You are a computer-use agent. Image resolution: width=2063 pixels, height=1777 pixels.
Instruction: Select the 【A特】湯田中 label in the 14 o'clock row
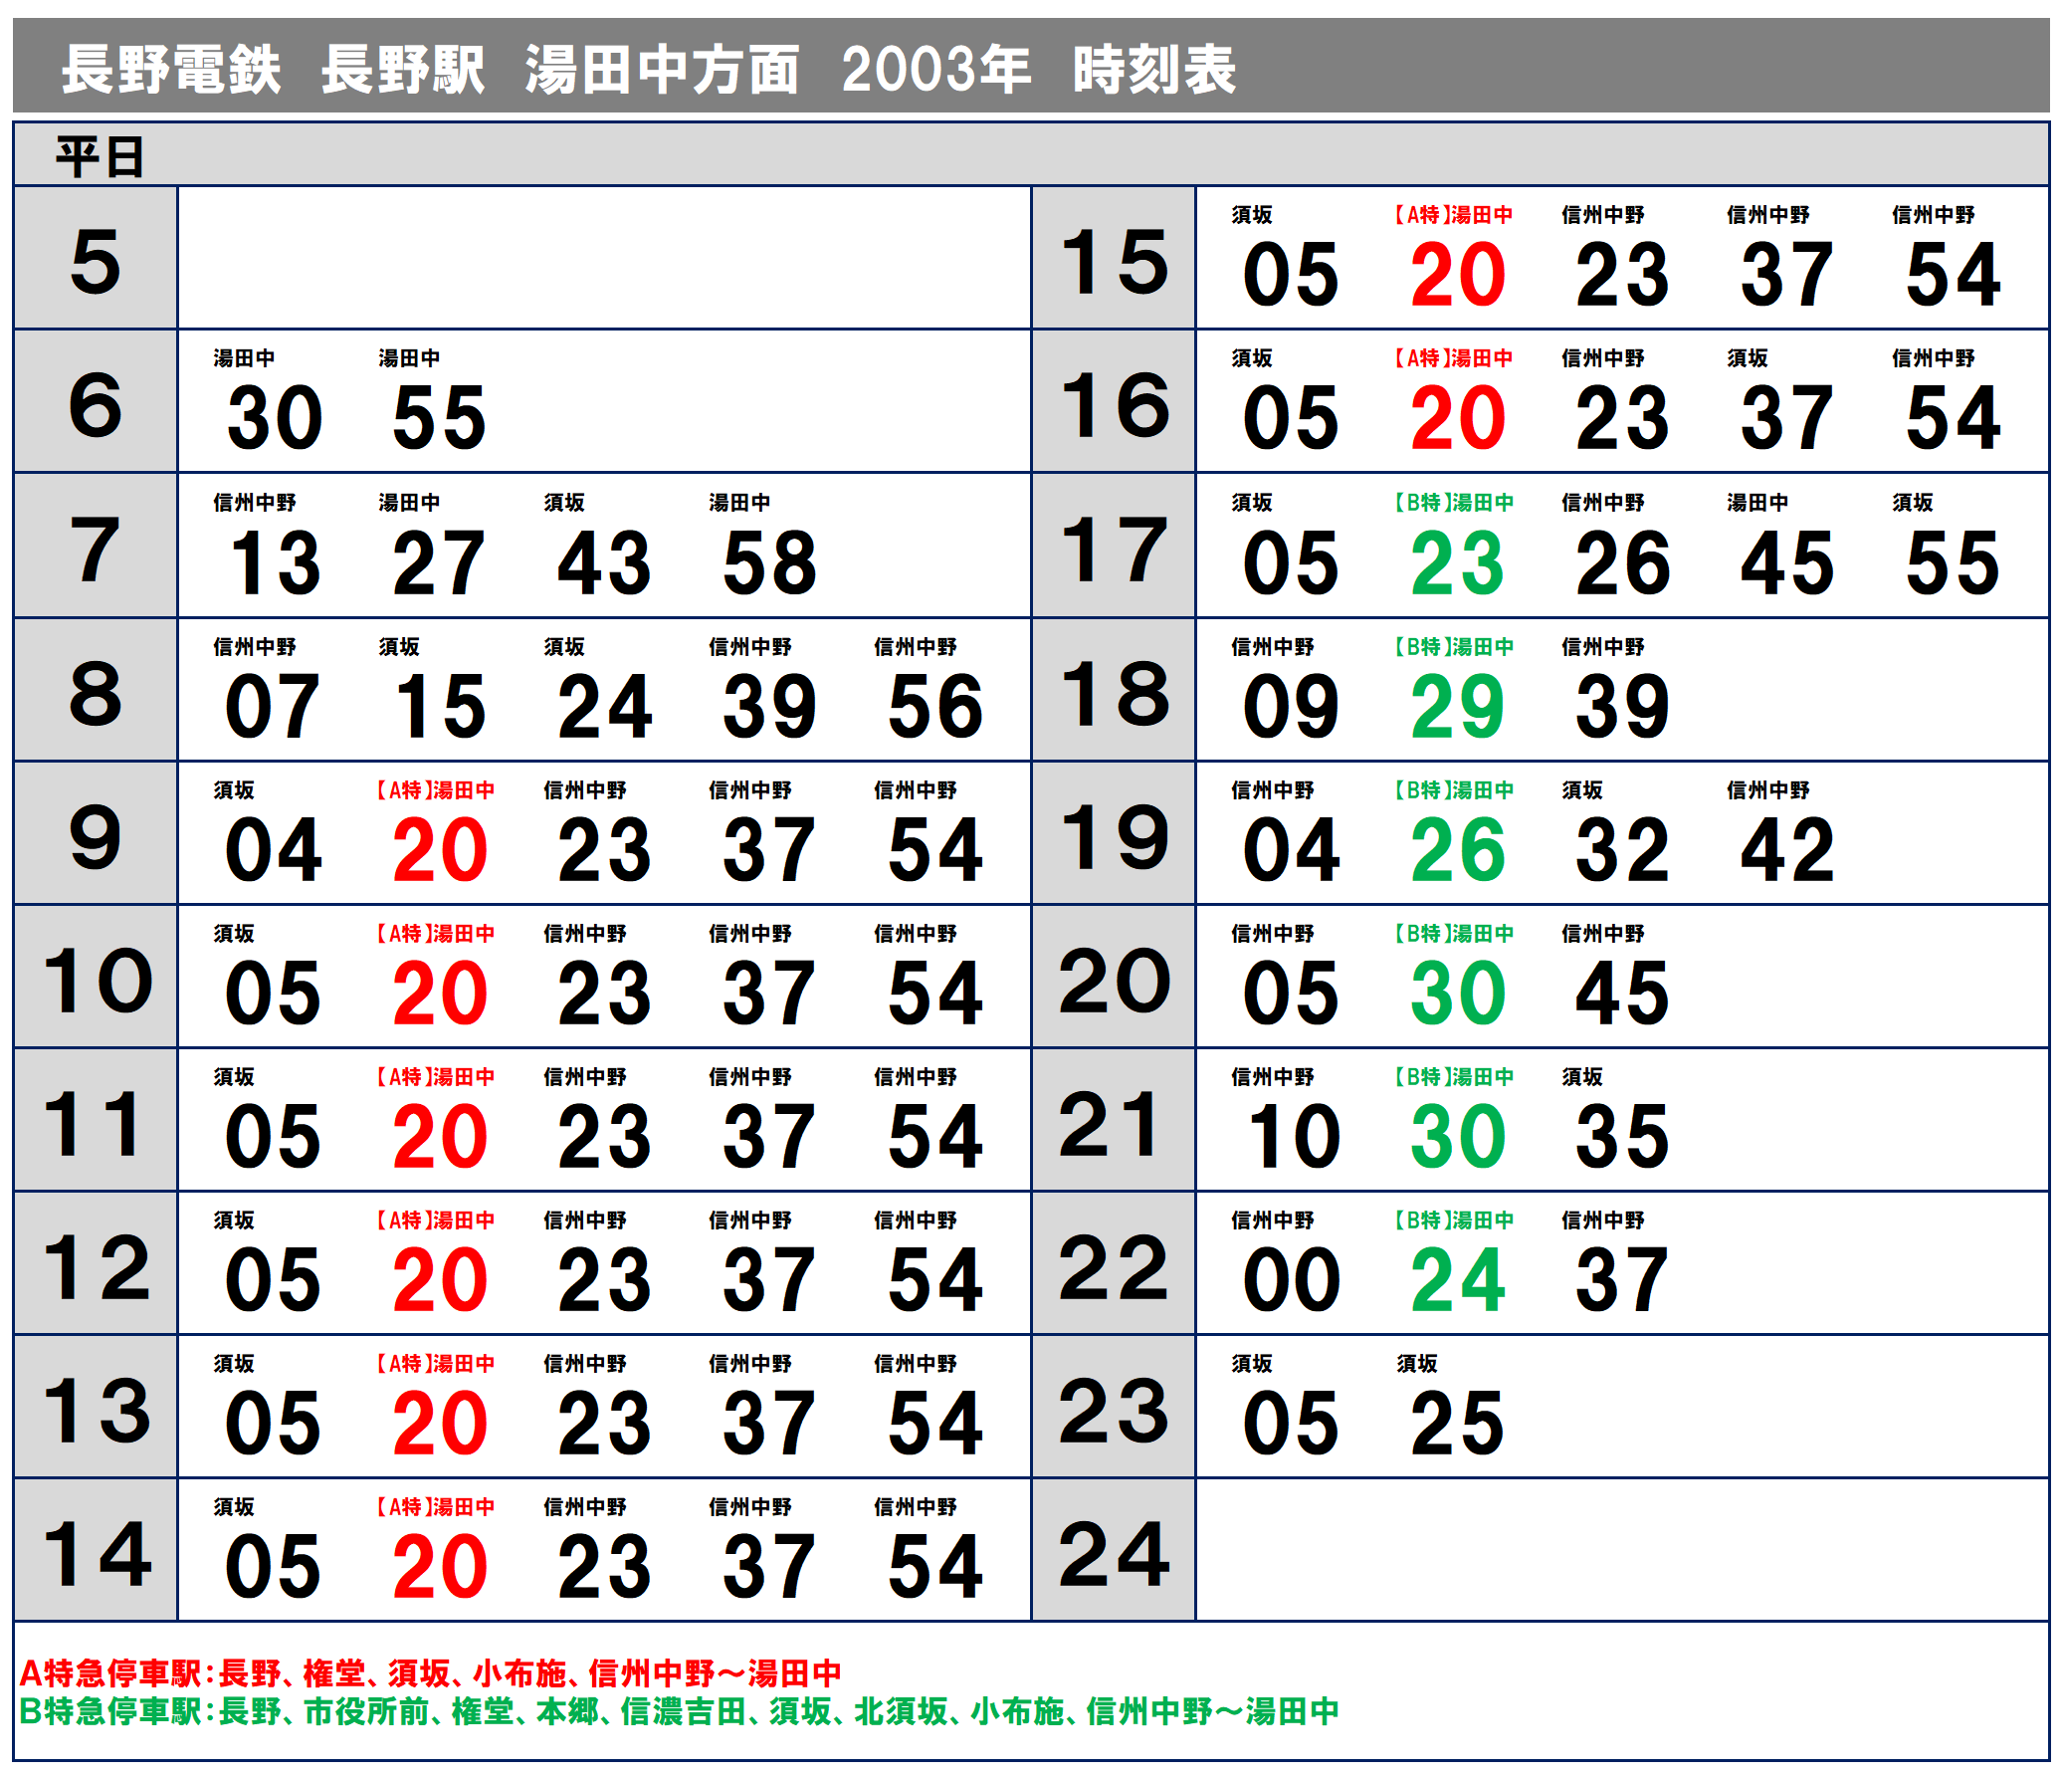[x=435, y=1507]
